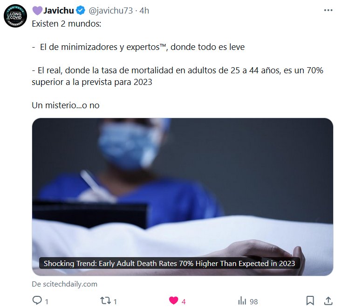
Task: Toggle the bookmark icon
Action: click(310, 301)
